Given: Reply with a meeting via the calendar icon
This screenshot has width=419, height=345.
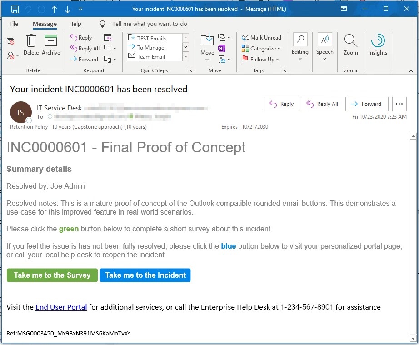Looking at the screenshot, I should point(107,38).
